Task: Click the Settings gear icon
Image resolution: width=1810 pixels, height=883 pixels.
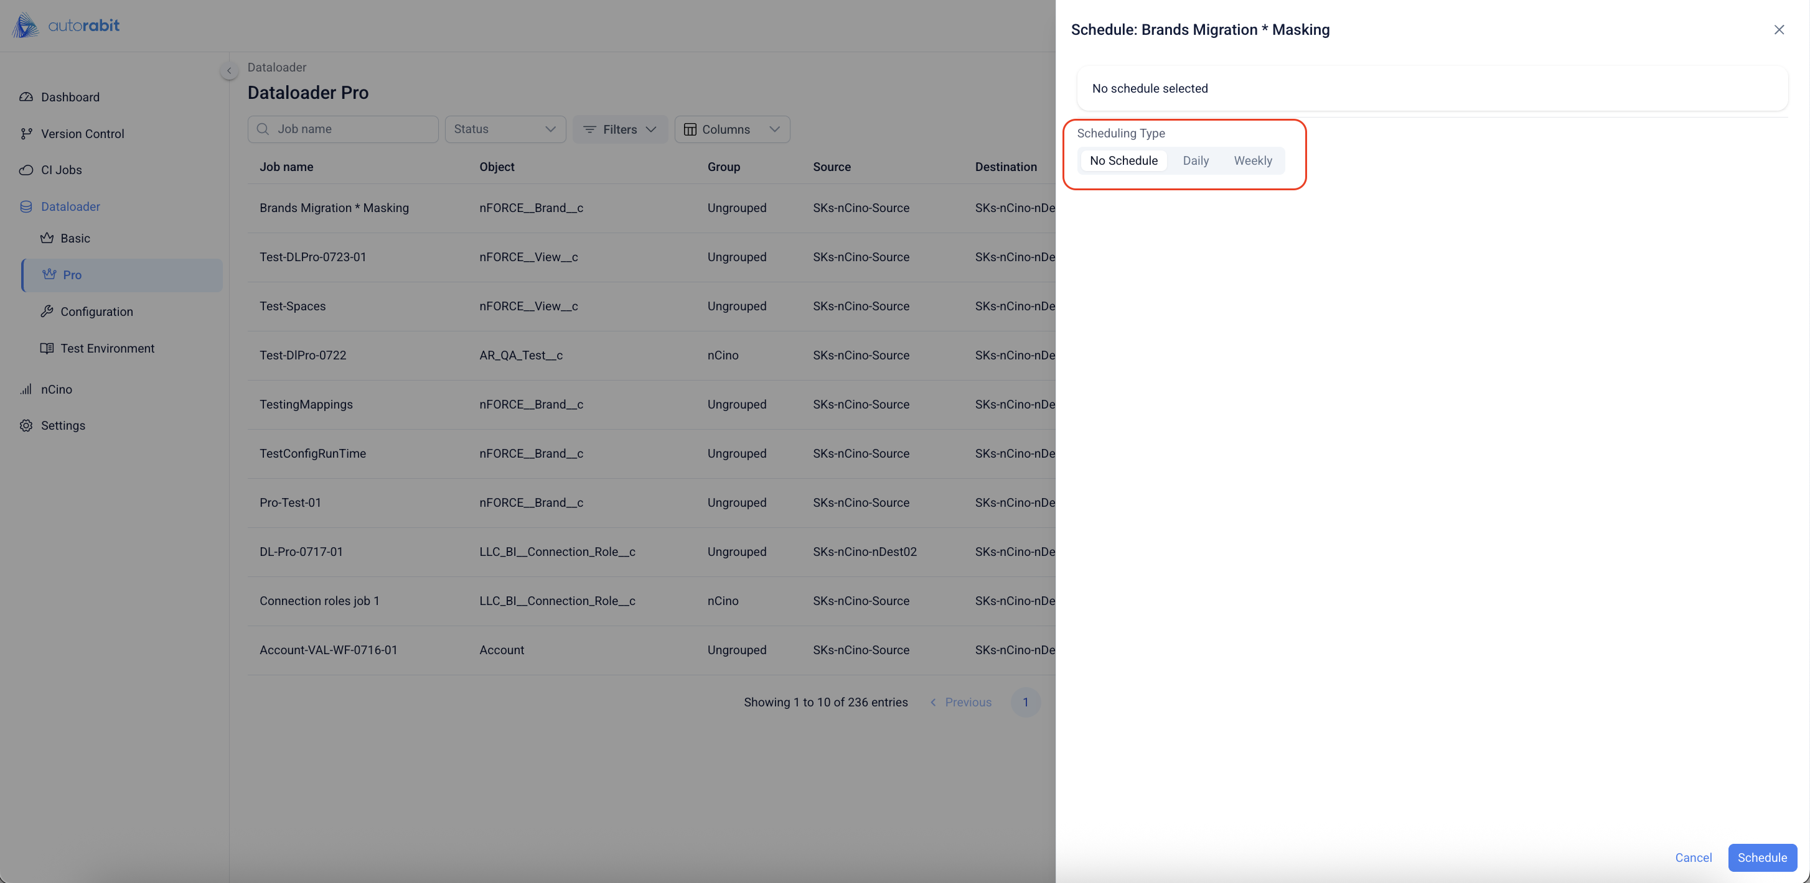Action: click(26, 425)
